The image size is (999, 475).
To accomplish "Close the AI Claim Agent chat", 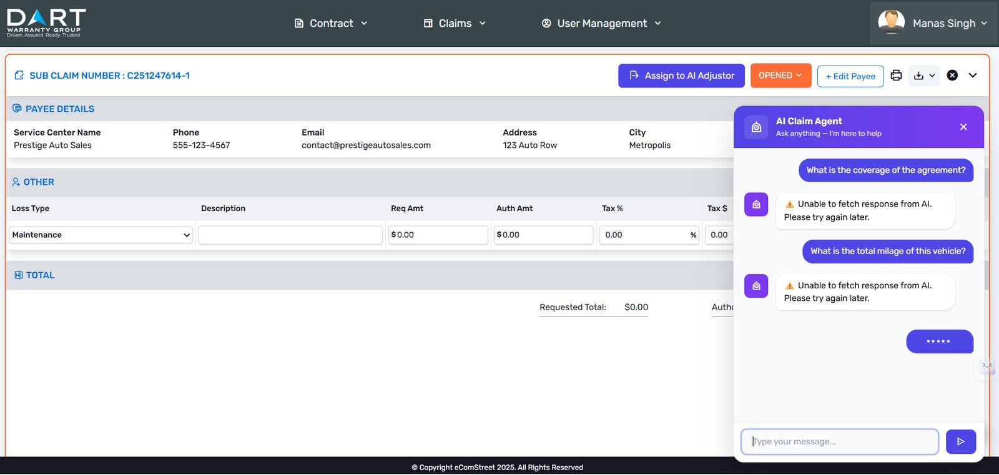I will [963, 127].
